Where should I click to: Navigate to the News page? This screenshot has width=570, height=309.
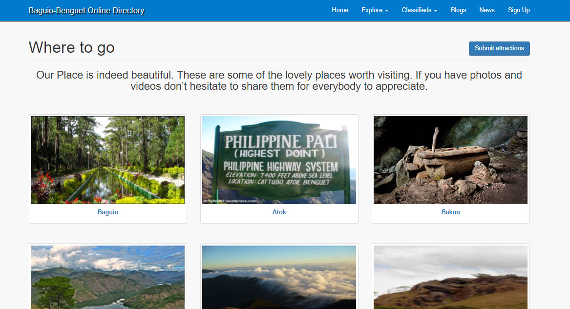pyautogui.click(x=486, y=10)
